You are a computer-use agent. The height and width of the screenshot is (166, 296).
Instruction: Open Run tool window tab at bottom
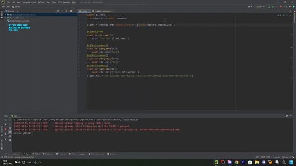point(26,154)
